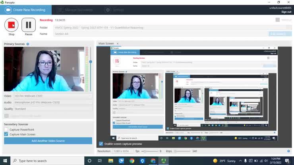This screenshot has width=294, height=165.
Task: Adjust the microphone volume slider handle
Action: click(91, 61)
